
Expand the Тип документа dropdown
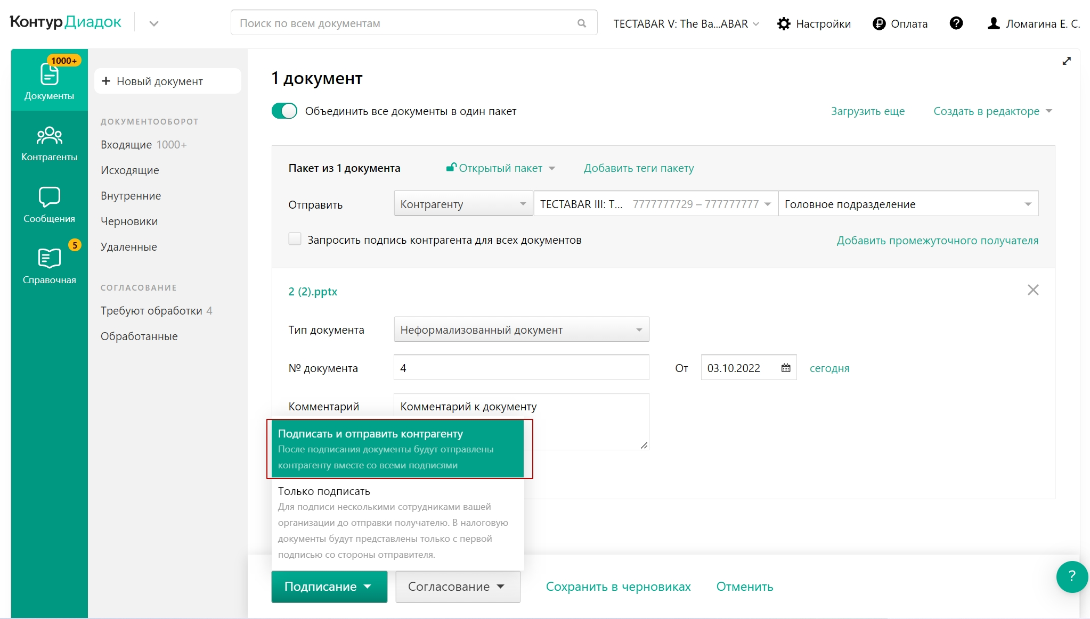click(521, 329)
